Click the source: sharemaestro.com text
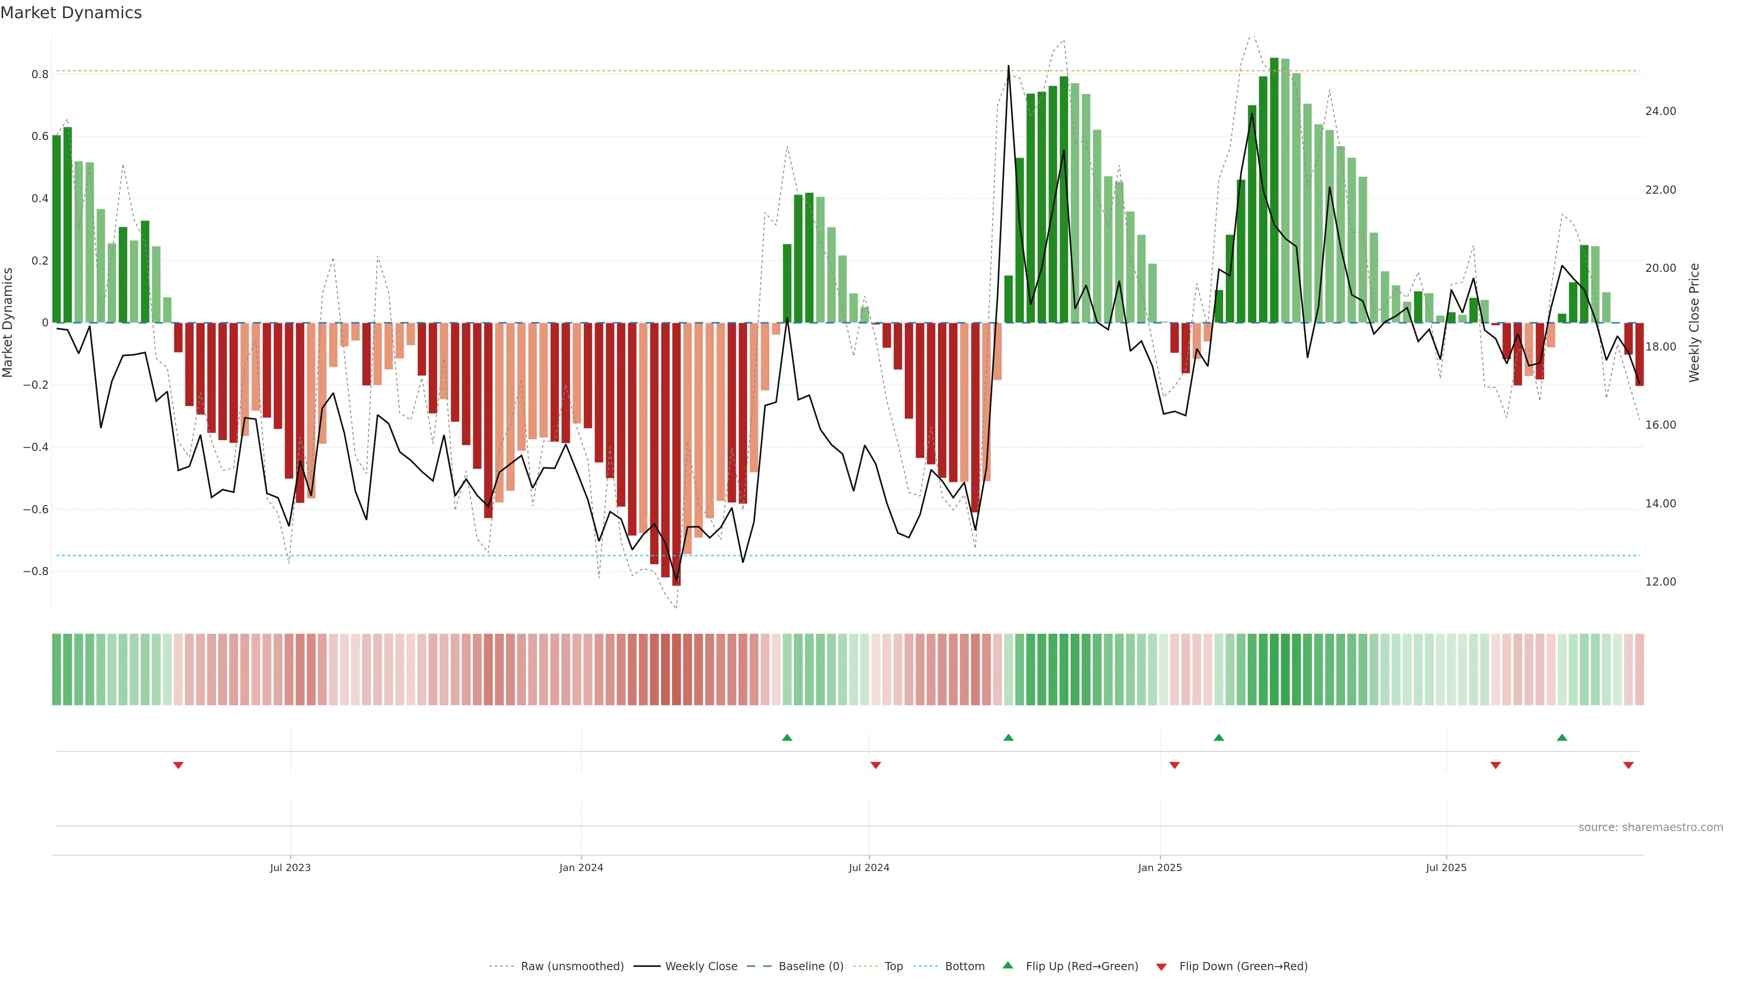 pos(1651,827)
